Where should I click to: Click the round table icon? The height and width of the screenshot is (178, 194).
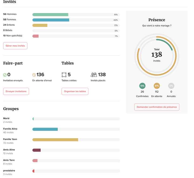pos(64,75)
